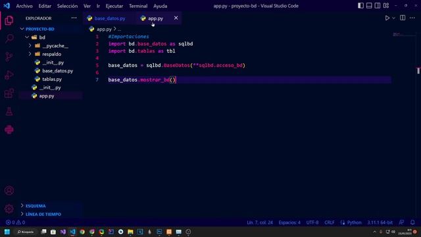Click in the Windows Búsqueda search box
The width and height of the screenshot is (421, 237).
(x=26, y=232)
